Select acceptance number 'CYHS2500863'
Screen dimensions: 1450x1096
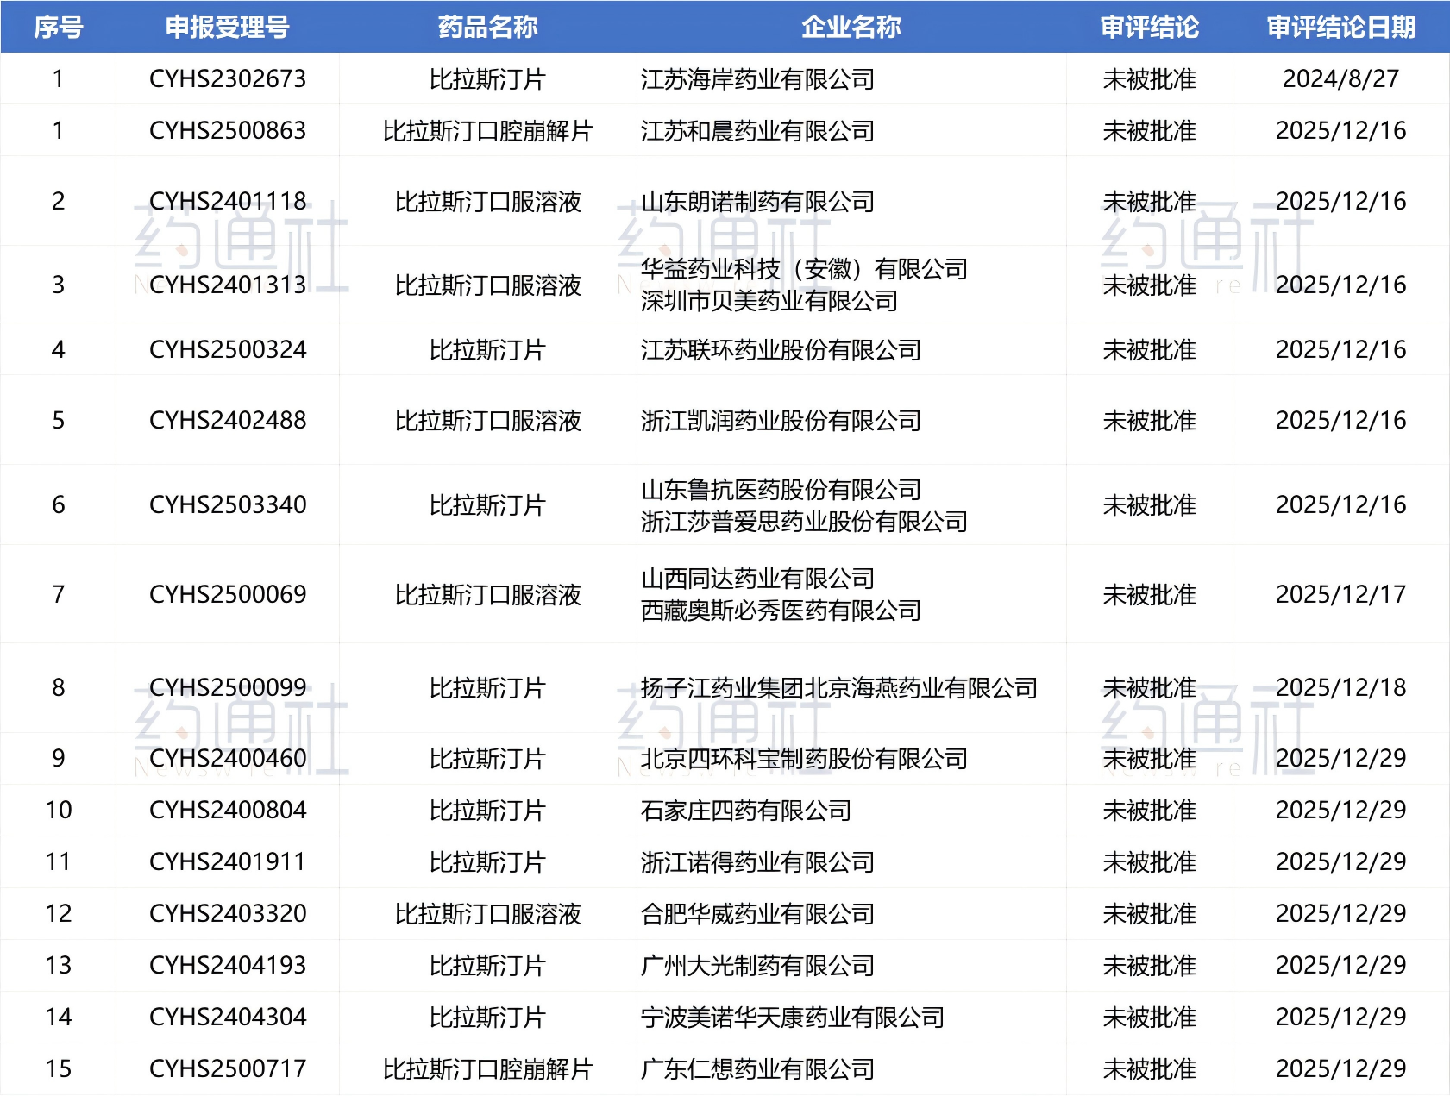tap(228, 131)
